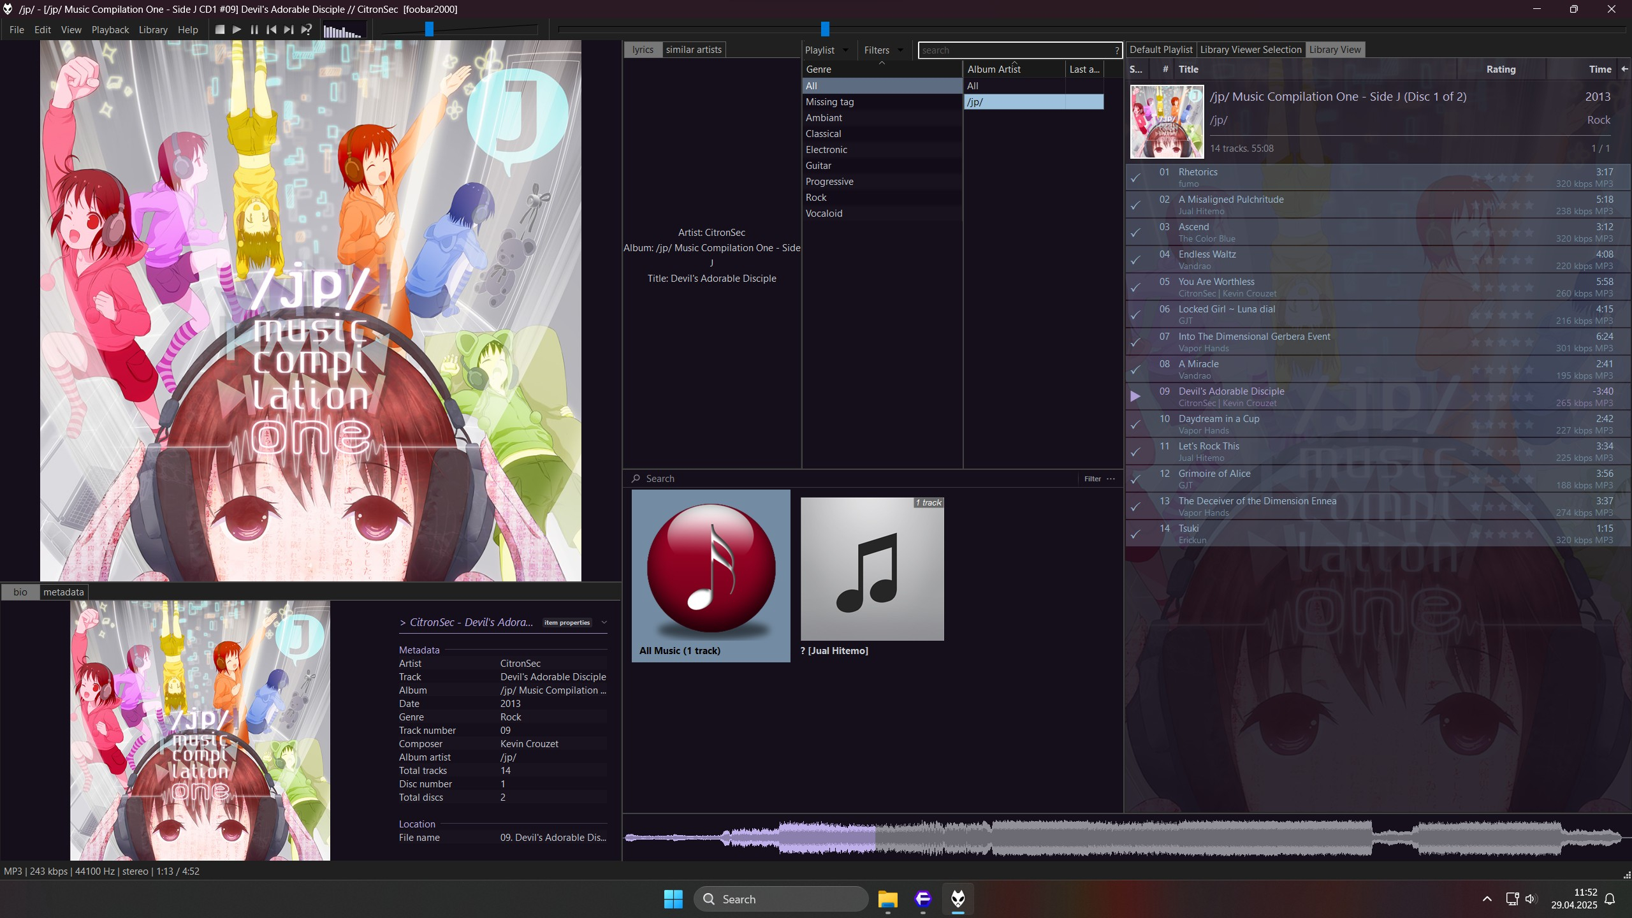Click the search help question mark
This screenshot has width=1632, height=918.
click(x=1116, y=50)
